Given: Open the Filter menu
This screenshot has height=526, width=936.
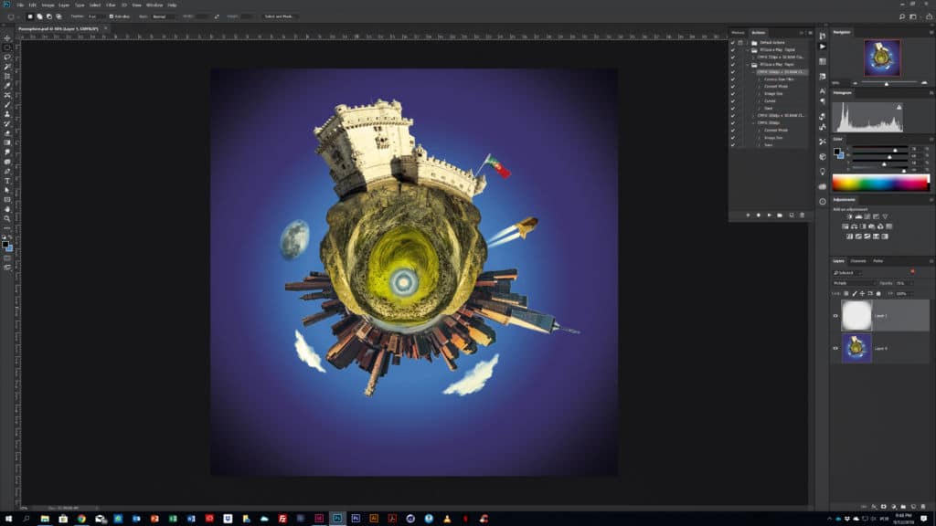Looking at the screenshot, I should 111,5.
